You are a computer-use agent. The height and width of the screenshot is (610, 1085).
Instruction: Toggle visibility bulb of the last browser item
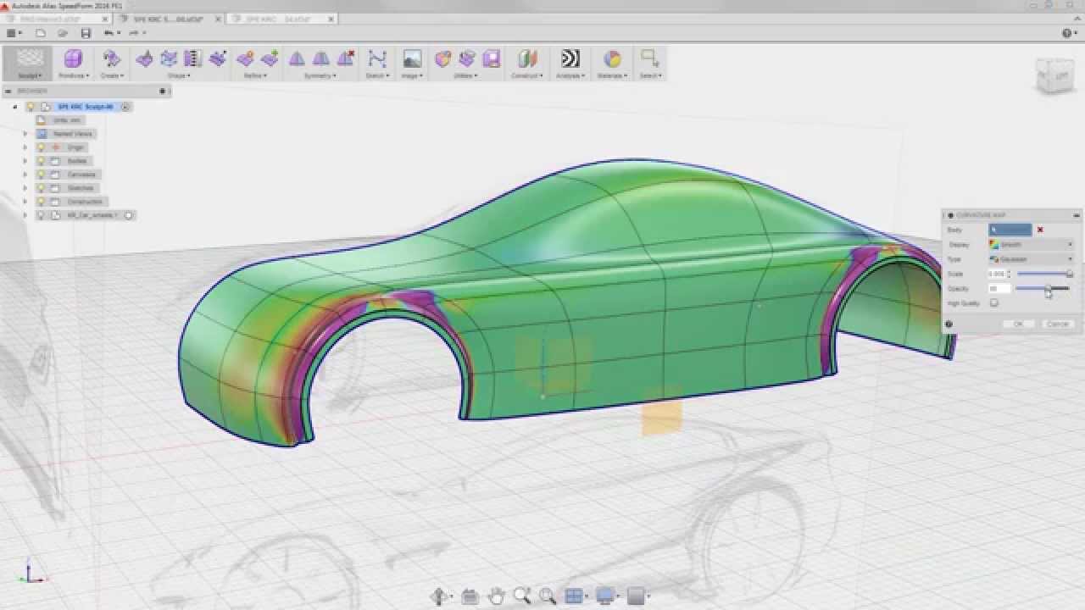[41, 215]
